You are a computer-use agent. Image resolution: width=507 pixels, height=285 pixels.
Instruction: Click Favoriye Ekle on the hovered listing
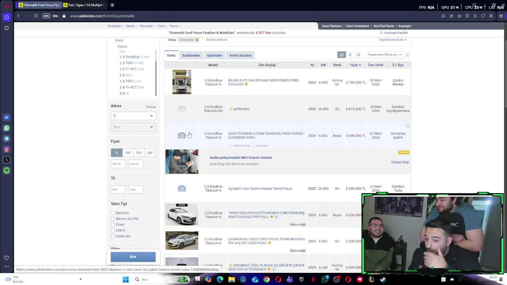coord(239,146)
